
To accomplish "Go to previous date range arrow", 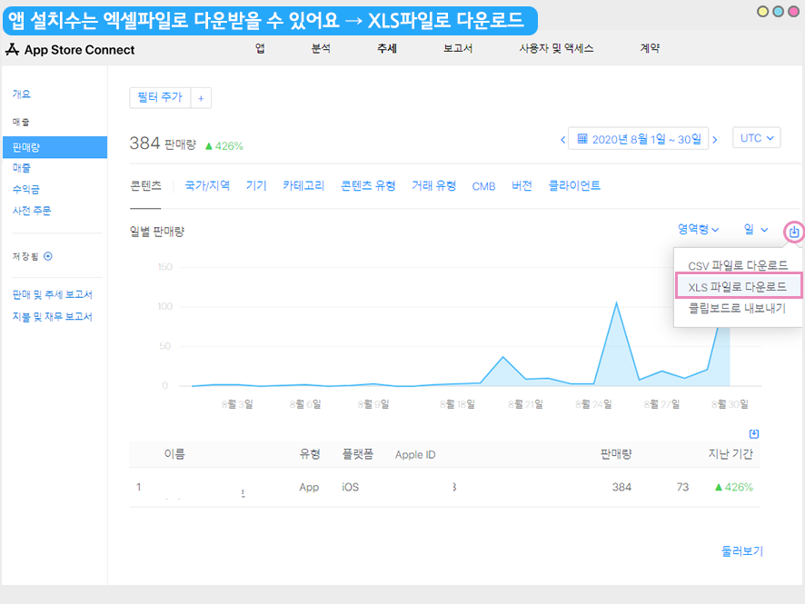I will pos(562,139).
